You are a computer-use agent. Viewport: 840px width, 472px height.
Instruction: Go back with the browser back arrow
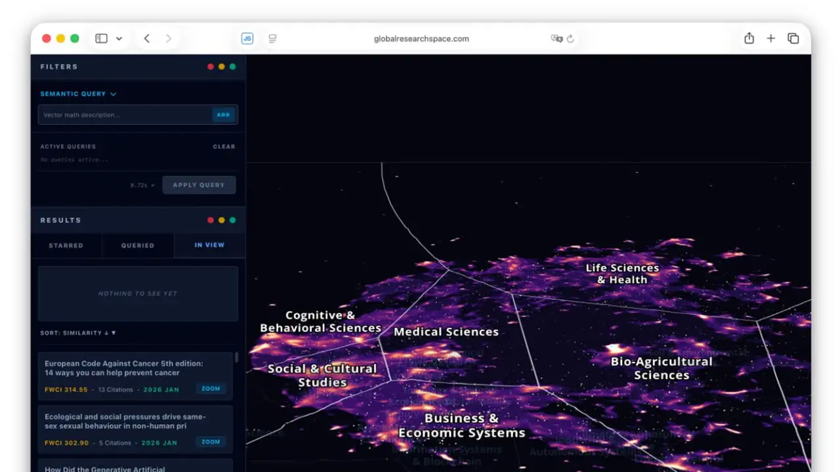coord(147,39)
